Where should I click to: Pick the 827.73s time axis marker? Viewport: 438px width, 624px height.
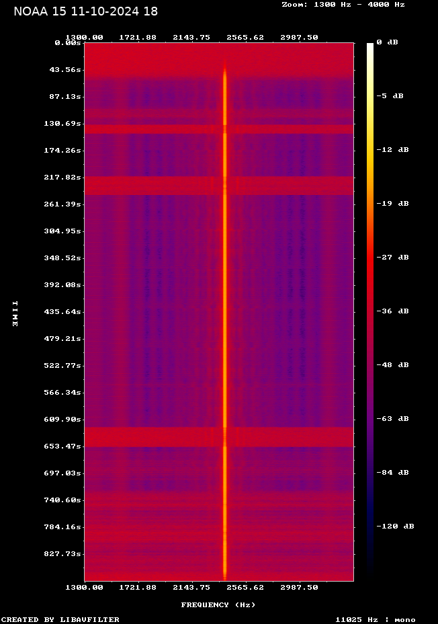click(63, 554)
